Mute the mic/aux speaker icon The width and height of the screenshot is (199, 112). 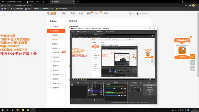[122, 96]
